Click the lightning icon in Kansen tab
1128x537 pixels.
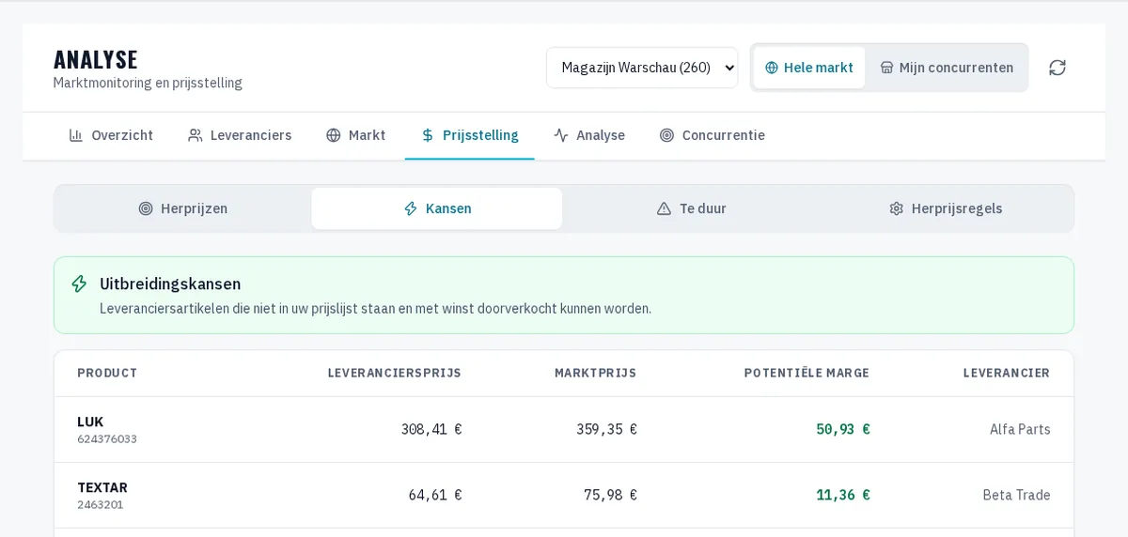tap(411, 208)
